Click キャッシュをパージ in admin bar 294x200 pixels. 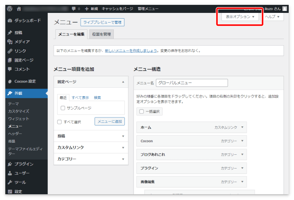[117, 8]
